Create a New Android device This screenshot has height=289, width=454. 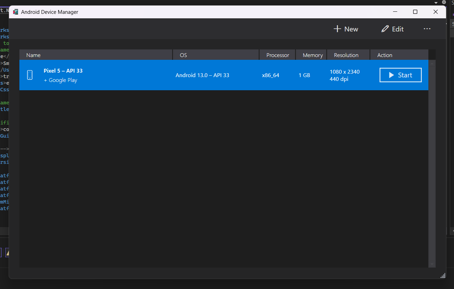coord(346,29)
